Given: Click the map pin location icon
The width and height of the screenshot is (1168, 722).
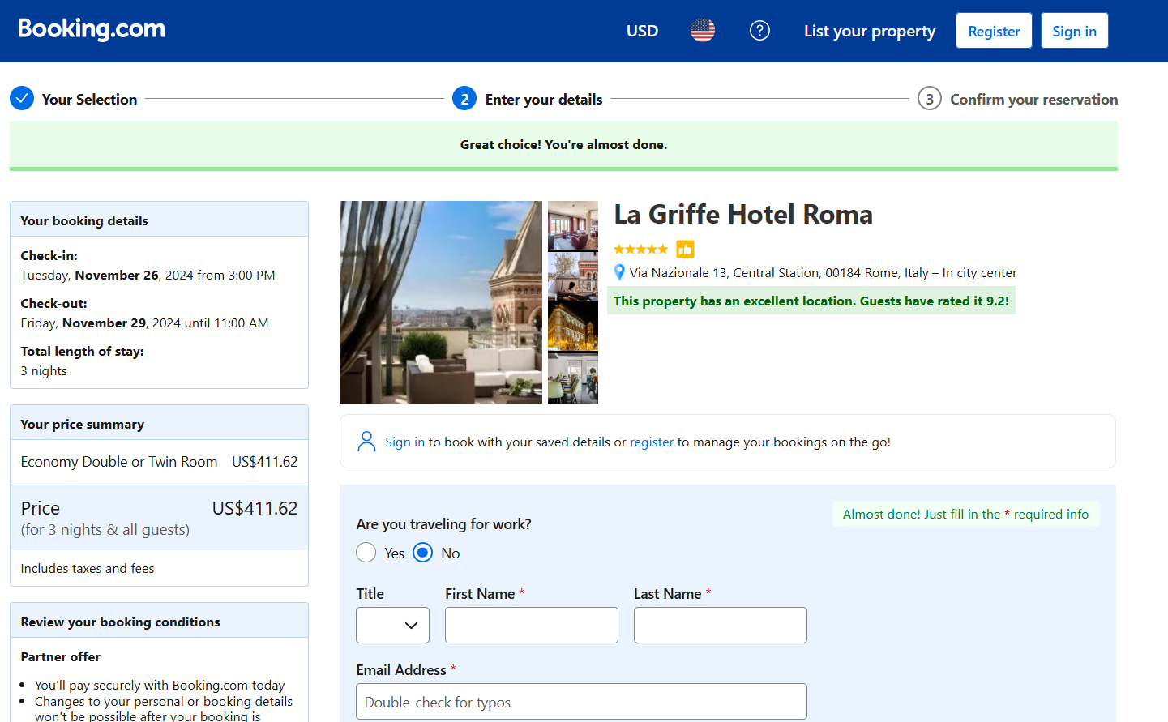Looking at the screenshot, I should click(619, 273).
